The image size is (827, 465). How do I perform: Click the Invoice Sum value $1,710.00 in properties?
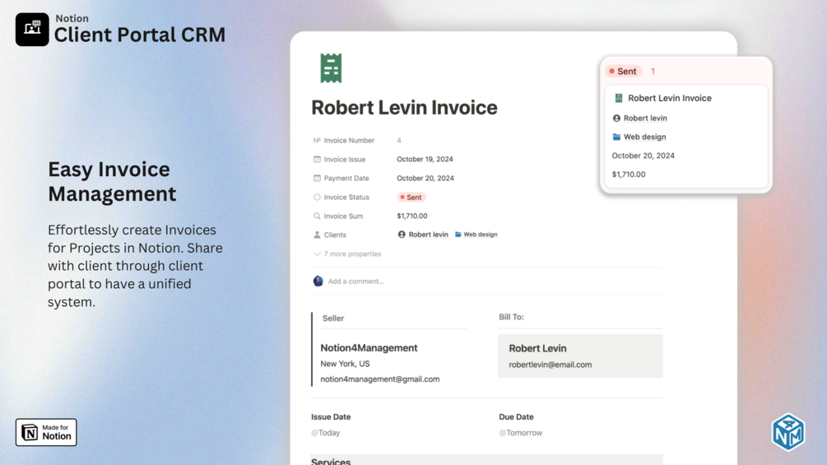coord(412,216)
